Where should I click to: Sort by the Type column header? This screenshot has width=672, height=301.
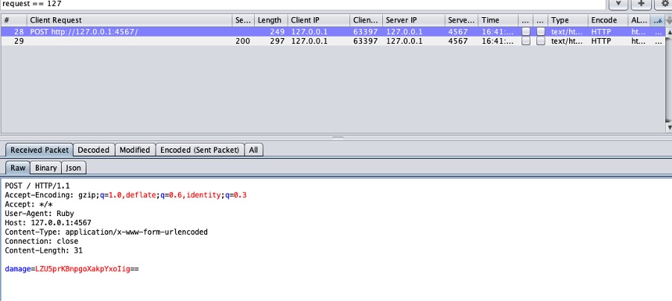pos(568,20)
